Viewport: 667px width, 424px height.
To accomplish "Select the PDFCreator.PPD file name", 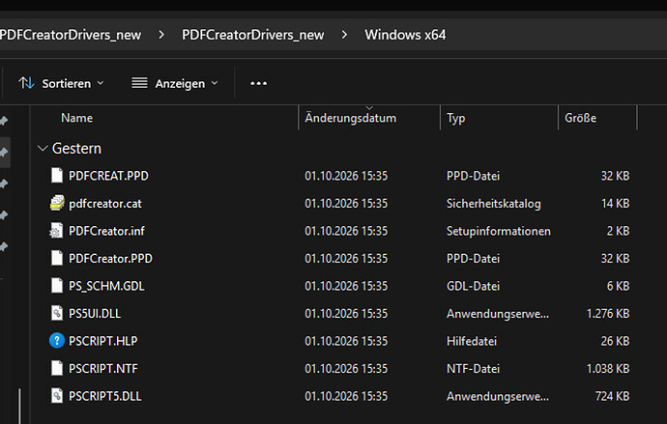I will click(x=110, y=258).
